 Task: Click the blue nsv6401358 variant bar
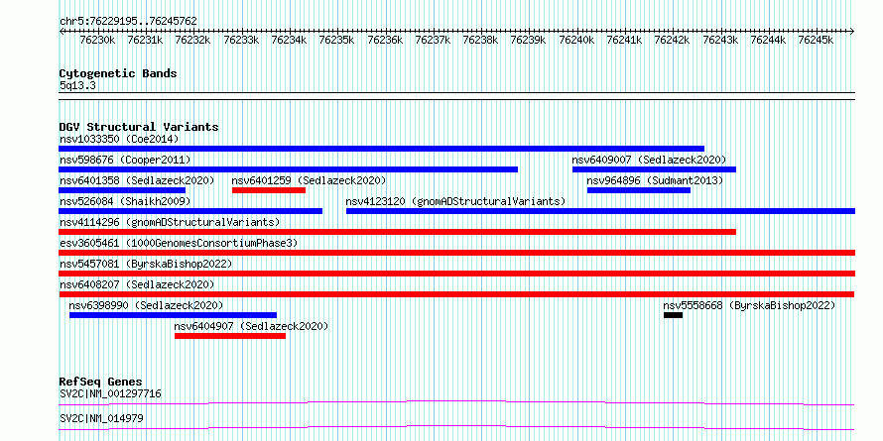point(122,190)
